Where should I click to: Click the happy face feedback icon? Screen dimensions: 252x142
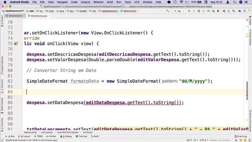tap(241, 140)
